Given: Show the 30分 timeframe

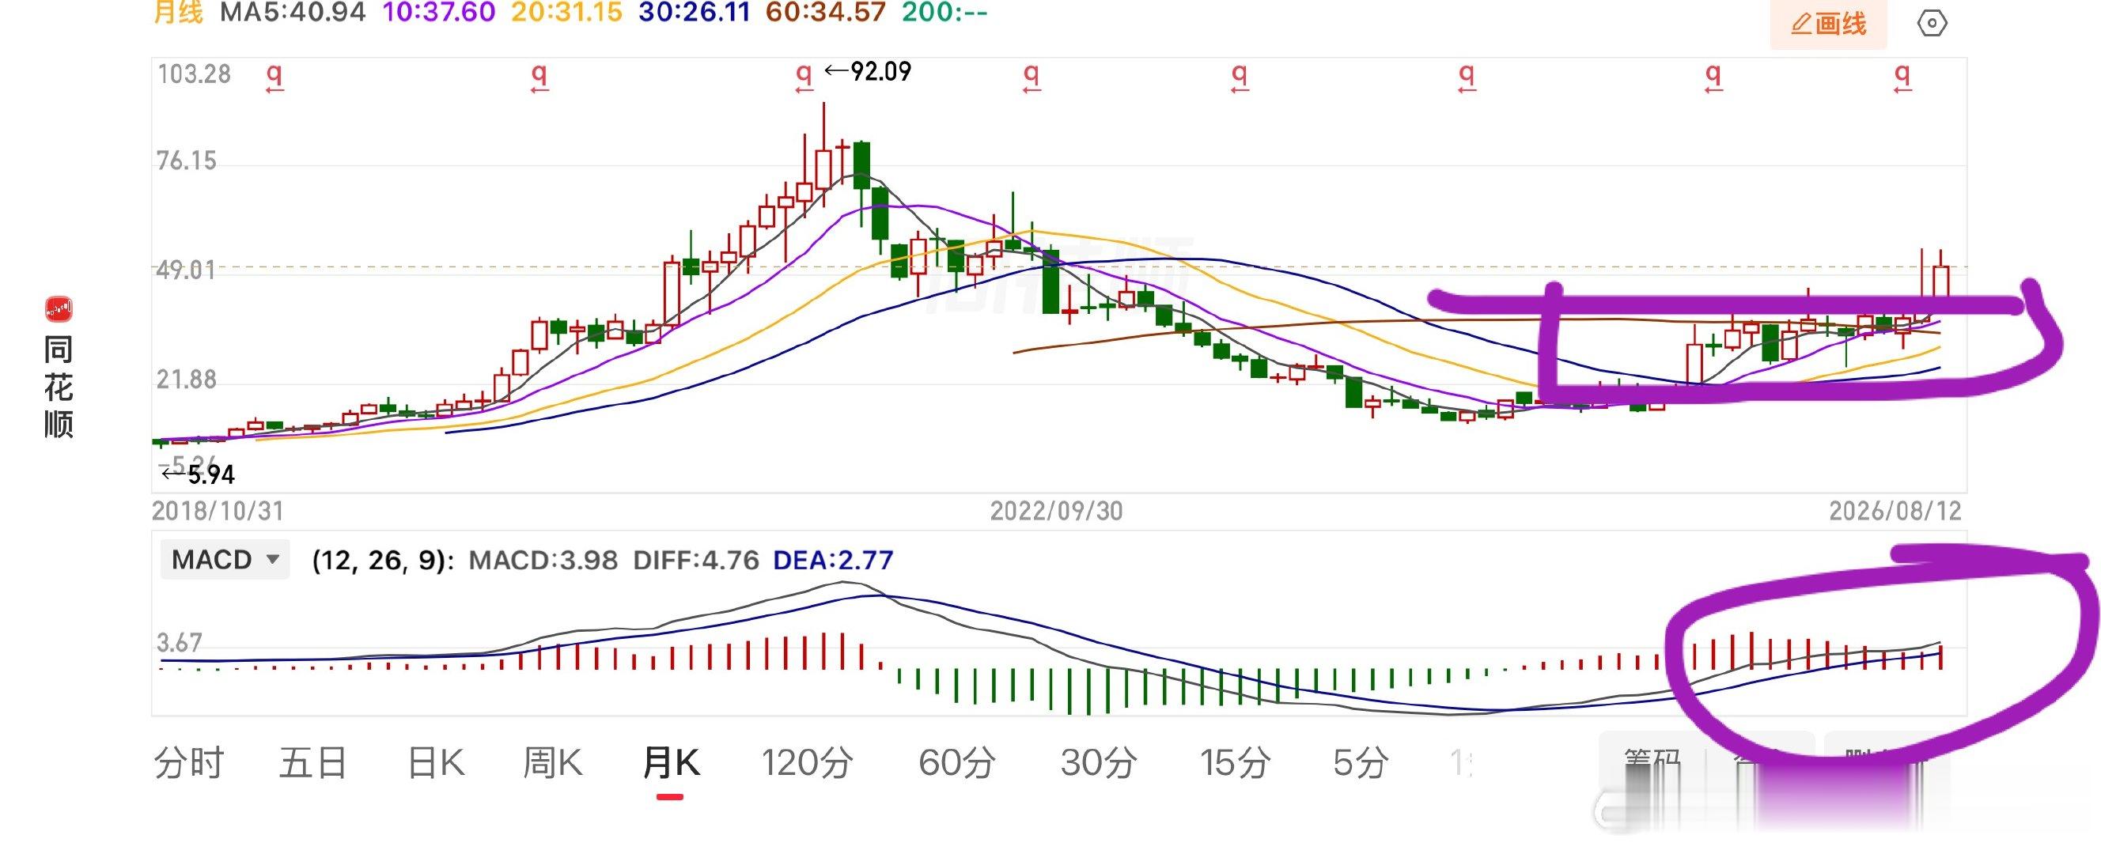Looking at the screenshot, I should (1100, 762).
